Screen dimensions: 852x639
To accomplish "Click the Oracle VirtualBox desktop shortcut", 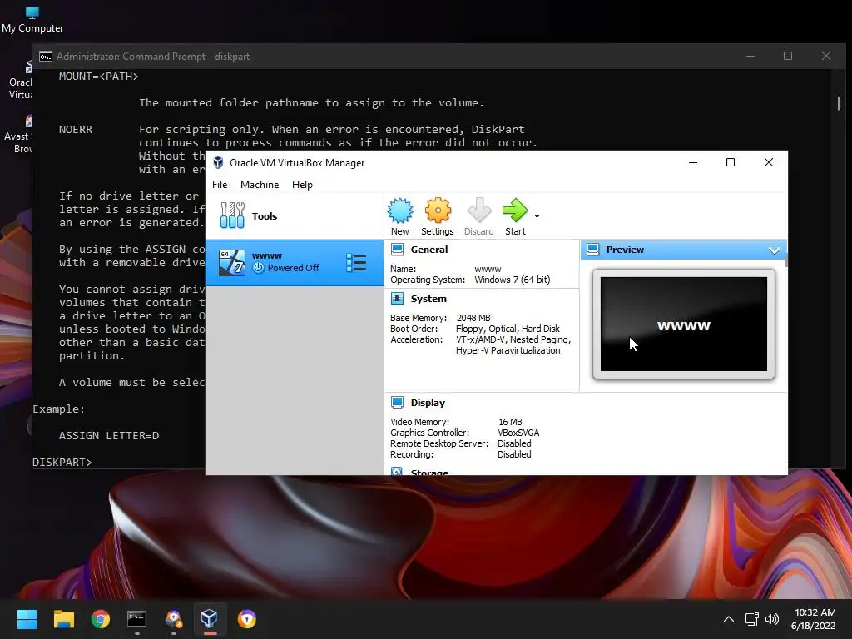I will [x=22, y=81].
